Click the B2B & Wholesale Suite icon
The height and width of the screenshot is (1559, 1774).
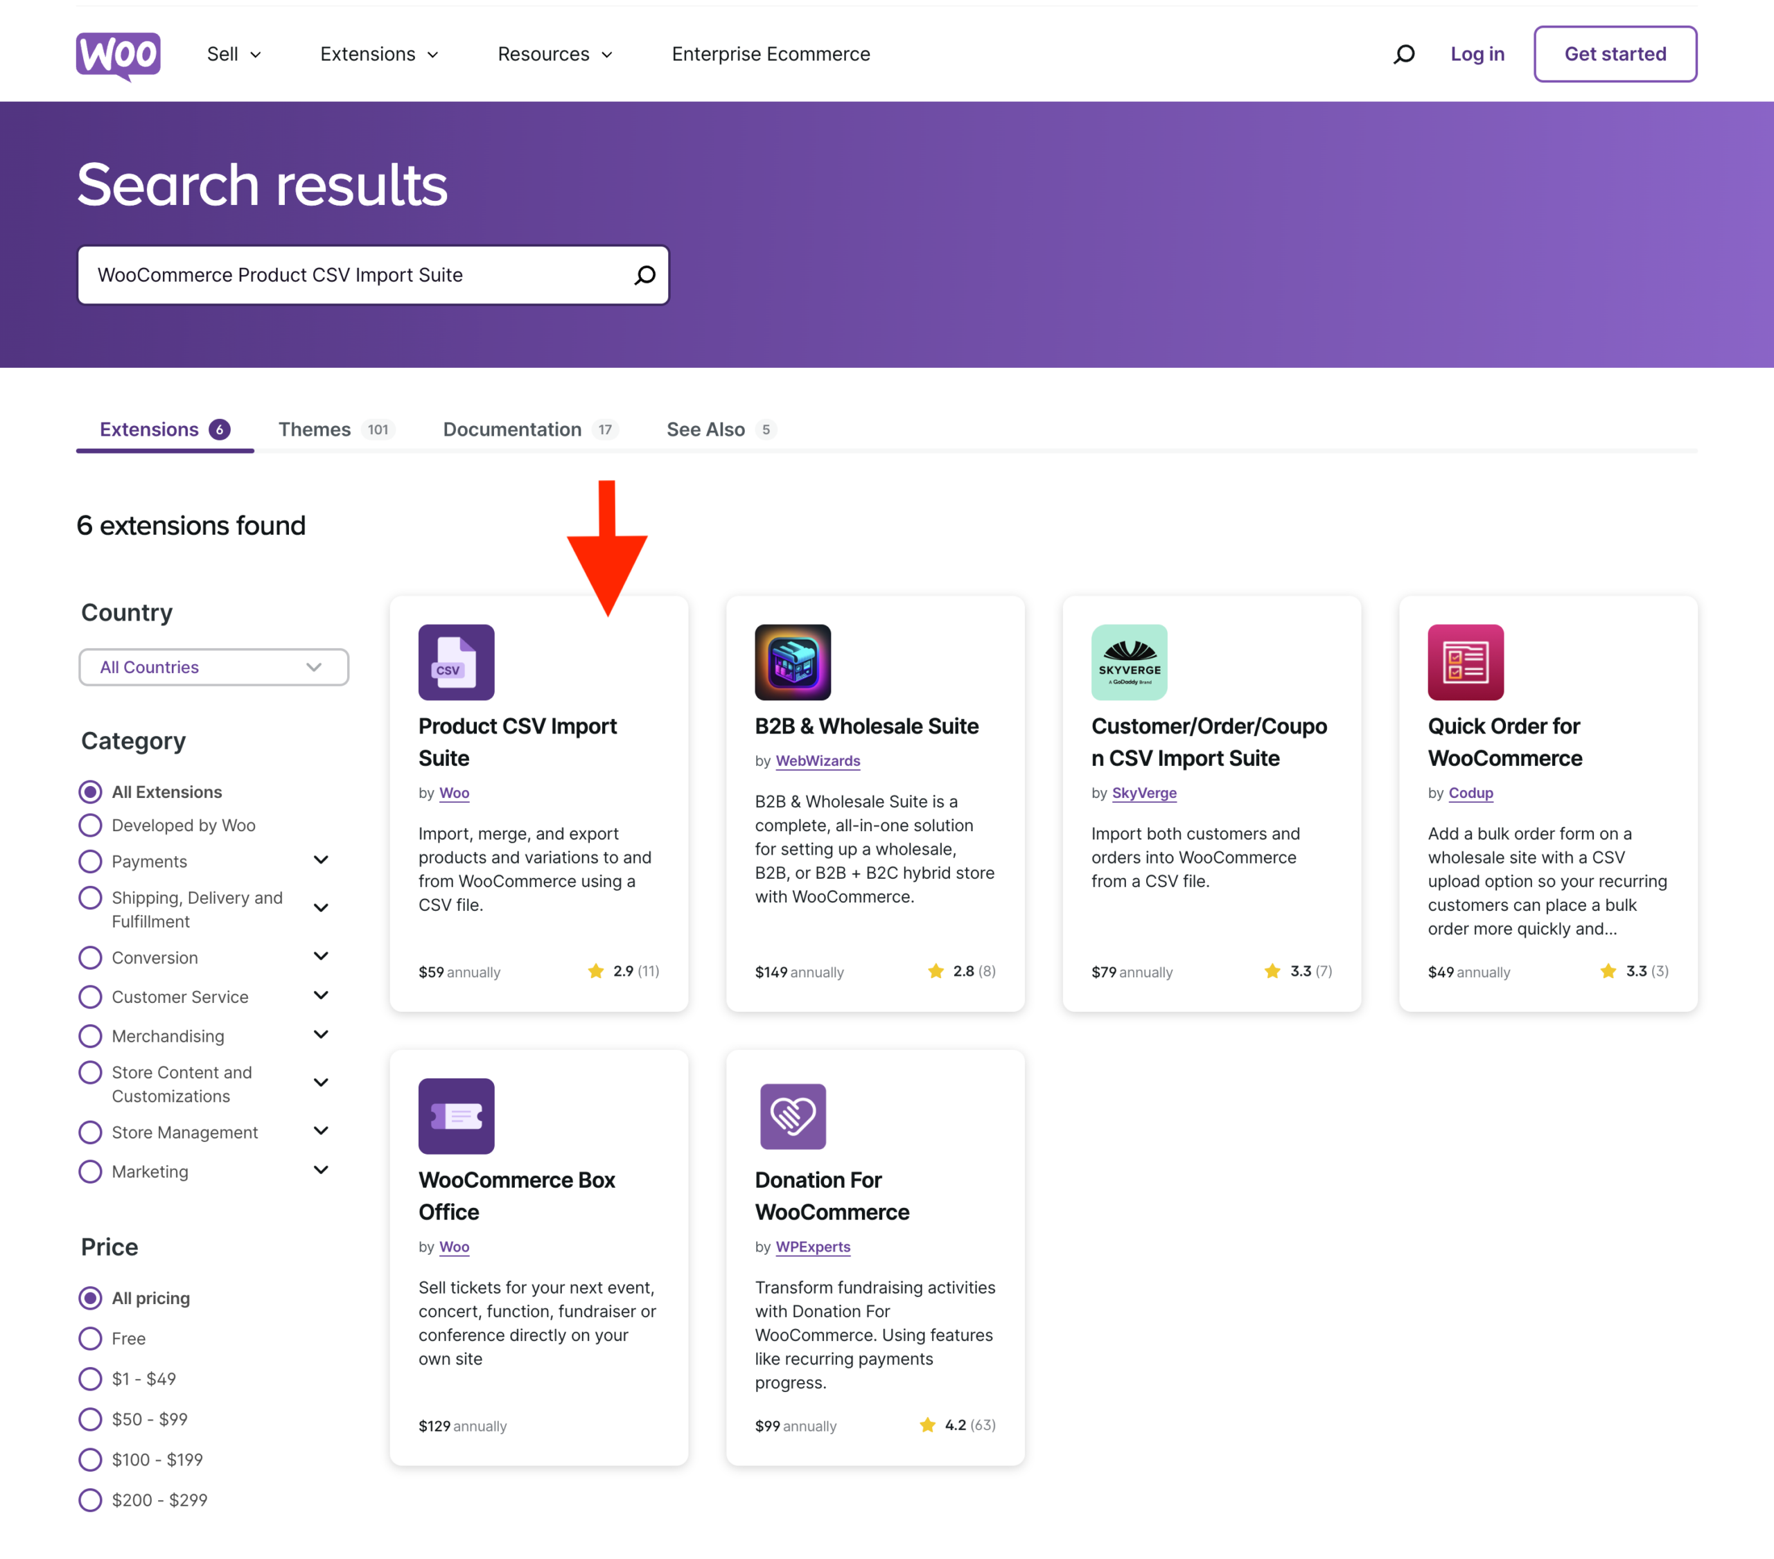pyautogui.click(x=791, y=662)
